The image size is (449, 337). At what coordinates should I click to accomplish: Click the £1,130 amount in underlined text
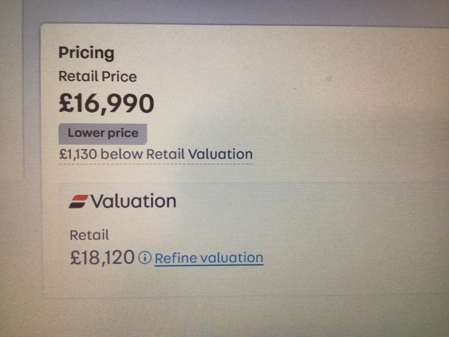point(78,154)
